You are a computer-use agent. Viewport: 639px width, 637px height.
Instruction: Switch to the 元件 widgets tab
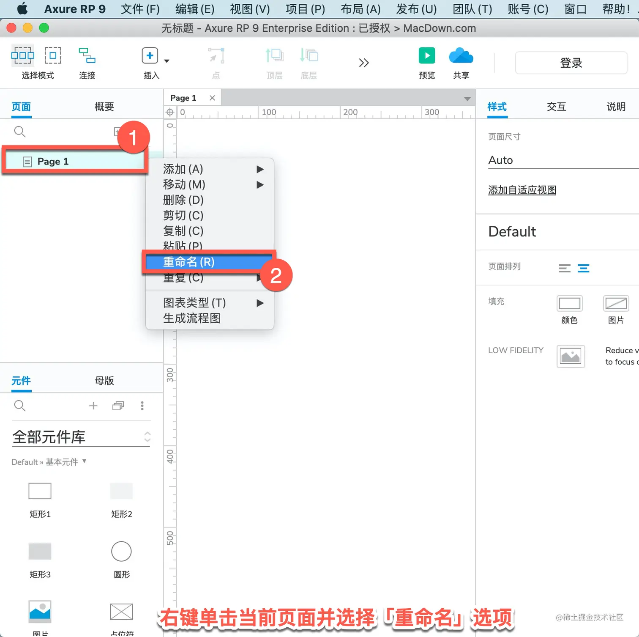(21, 381)
